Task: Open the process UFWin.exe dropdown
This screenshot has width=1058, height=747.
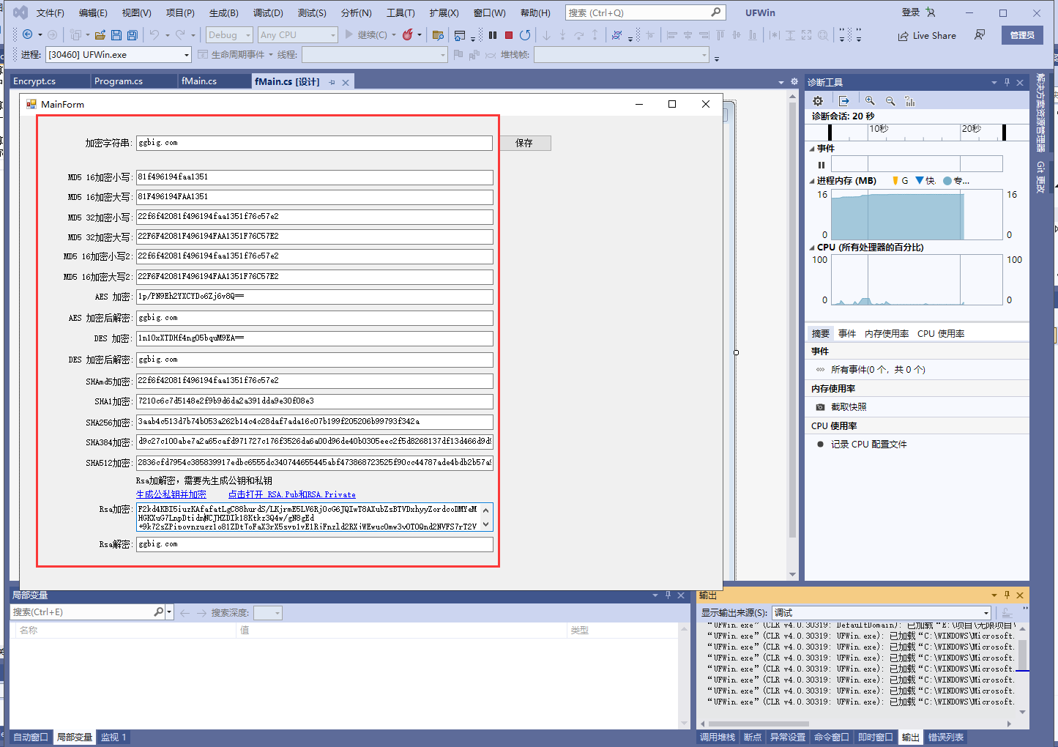Action: pyautogui.click(x=186, y=55)
